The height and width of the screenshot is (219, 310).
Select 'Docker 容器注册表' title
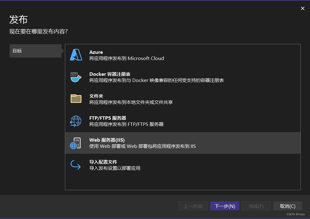tap(110, 74)
